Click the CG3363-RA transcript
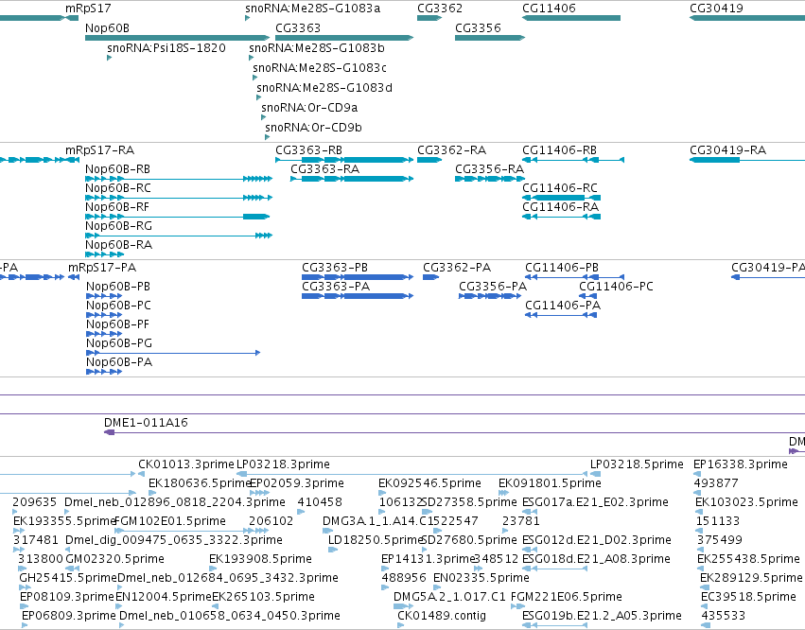Image resolution: width=805 pixels, height=630 pixels. 352,179
